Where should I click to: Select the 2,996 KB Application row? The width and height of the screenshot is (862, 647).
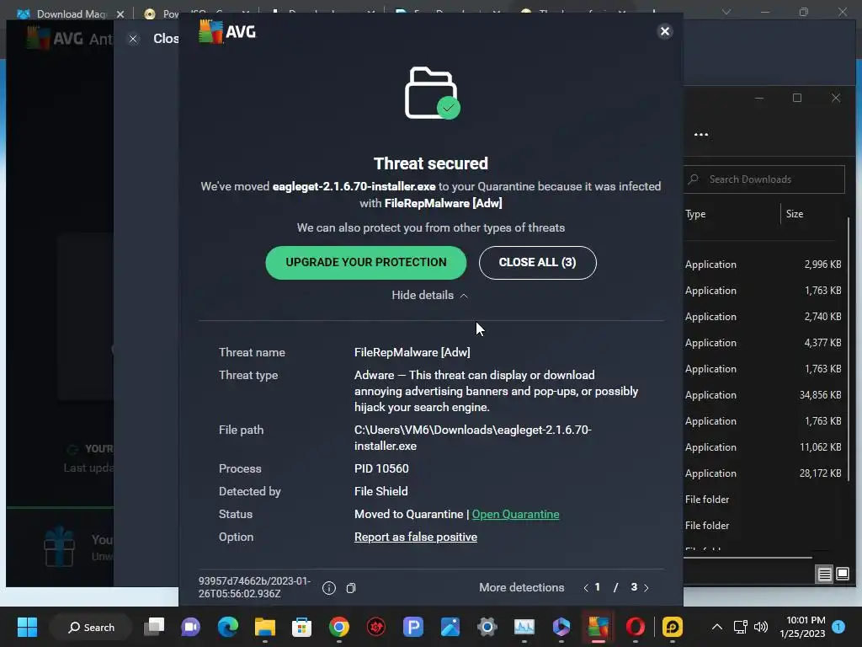(763, 265)
